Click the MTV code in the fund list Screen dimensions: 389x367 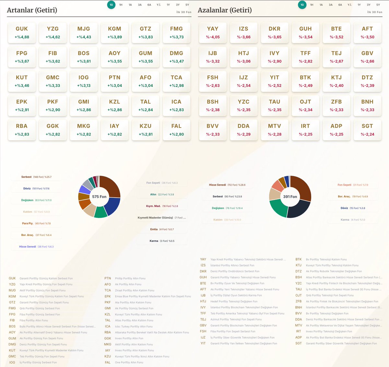tap(299, 325)
